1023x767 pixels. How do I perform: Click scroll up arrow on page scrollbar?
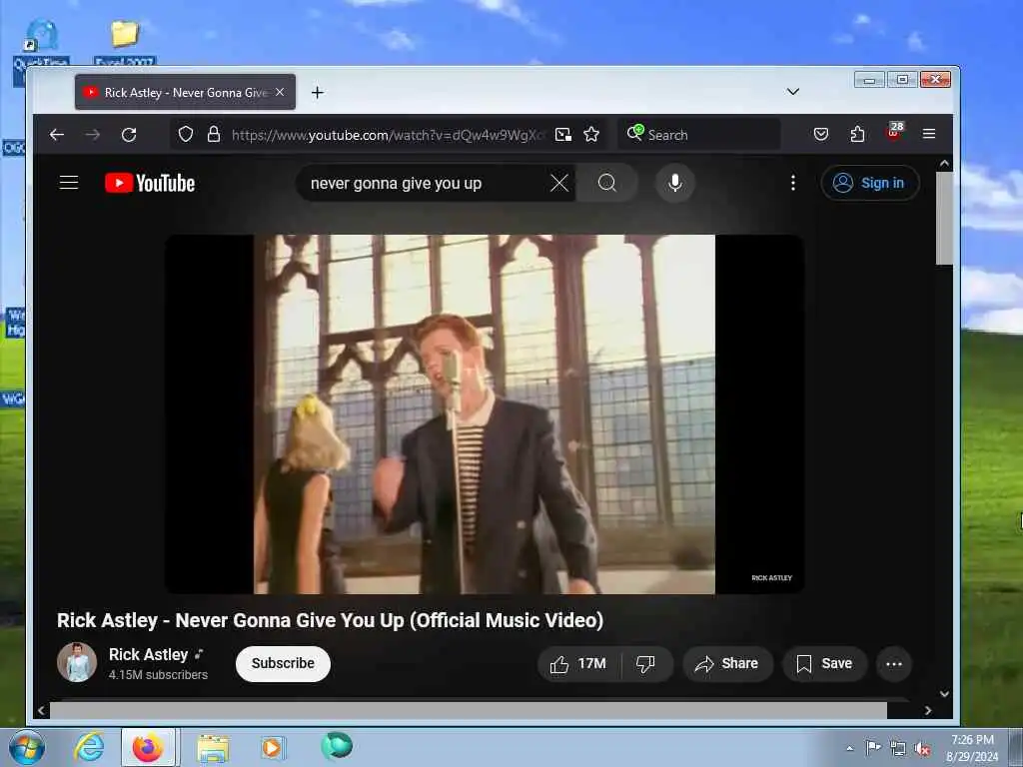click(944, 163)
